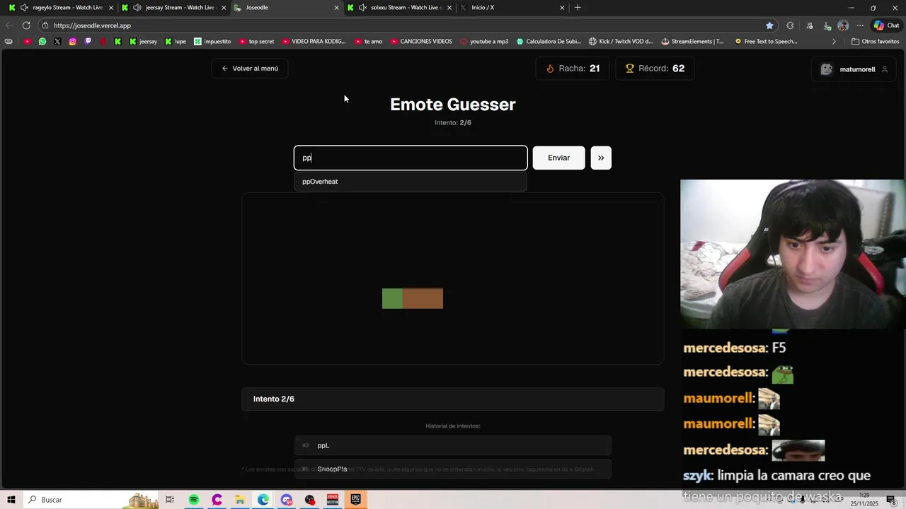The width and height of the screenshot is (906, 509).
Task: Open the StreamElements bookmark
Action: 692,42
